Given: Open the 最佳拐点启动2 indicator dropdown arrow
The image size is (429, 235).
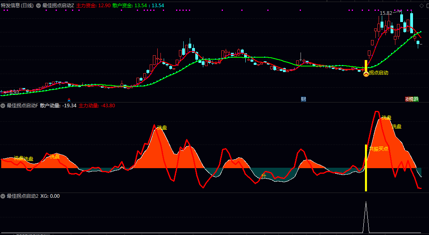Looking at the screenshot, I should tap(3, 196).
